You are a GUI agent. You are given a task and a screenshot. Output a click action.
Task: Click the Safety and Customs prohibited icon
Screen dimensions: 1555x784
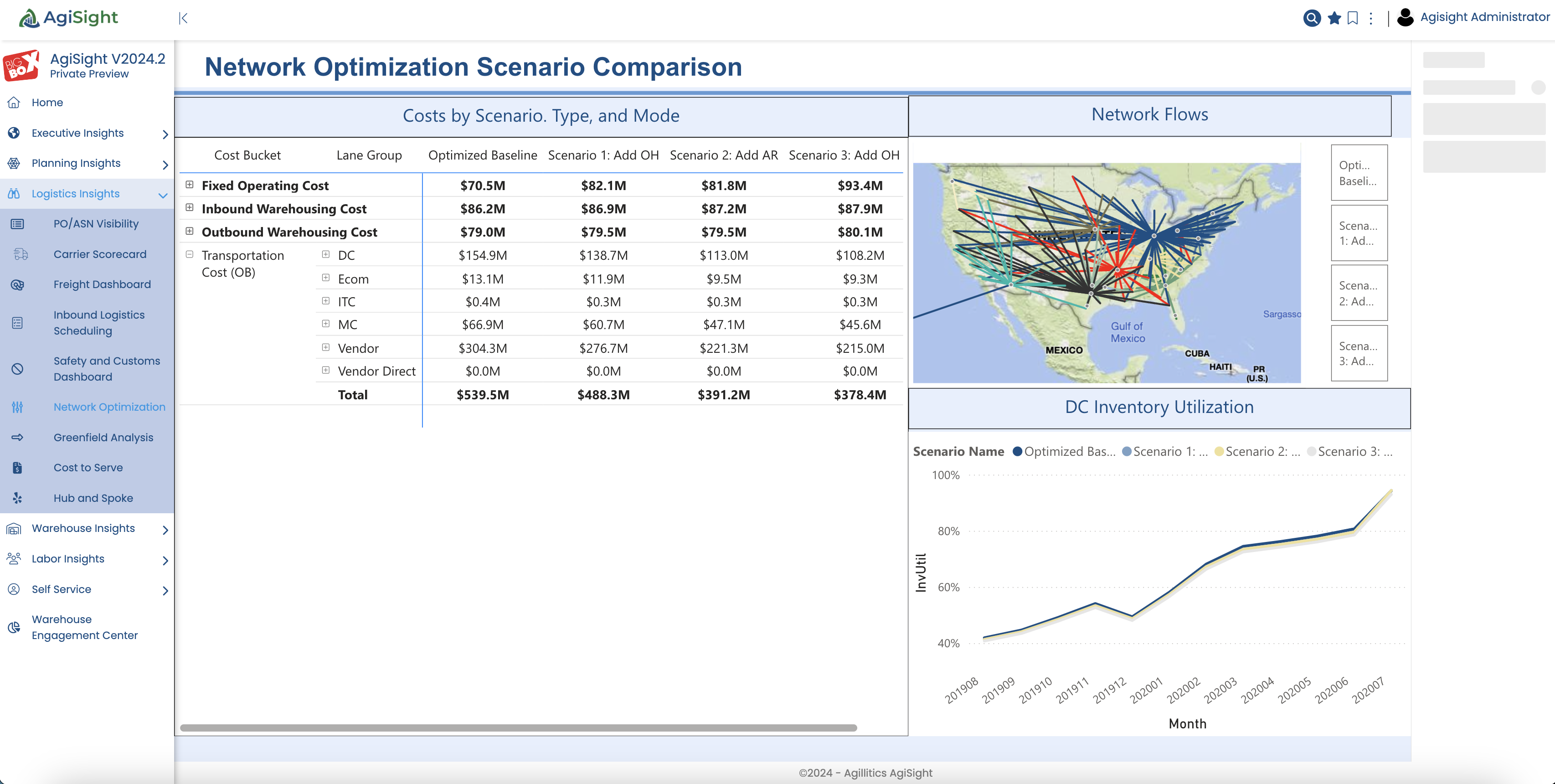click(17, 369)
